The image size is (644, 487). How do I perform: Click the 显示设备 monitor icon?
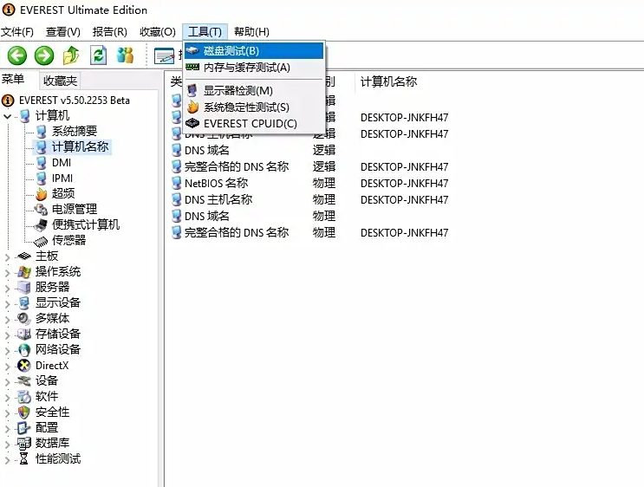point(24,303)
